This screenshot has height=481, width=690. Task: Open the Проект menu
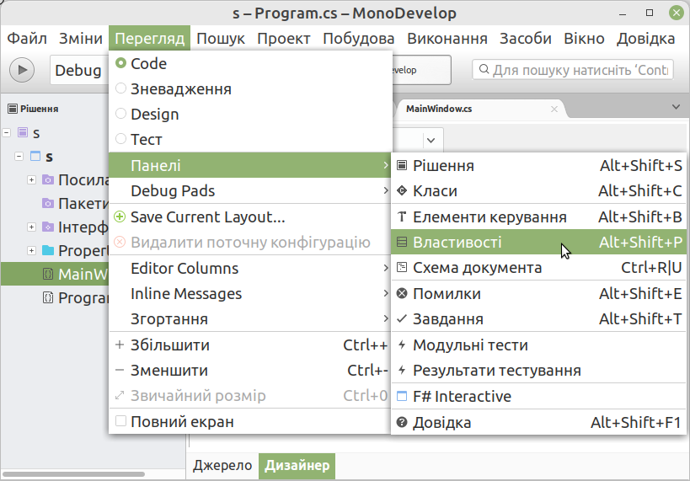283,38
